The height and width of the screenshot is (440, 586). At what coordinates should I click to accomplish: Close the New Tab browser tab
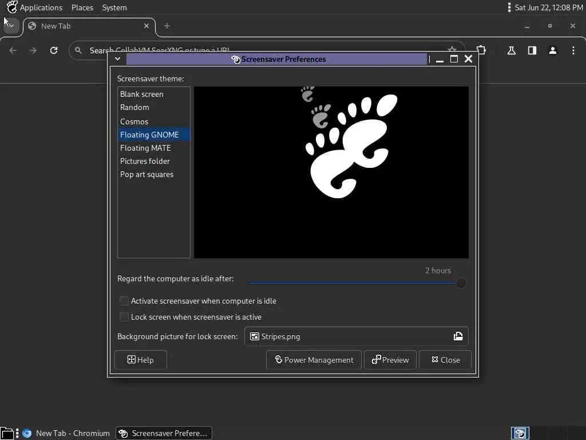point(146,26)
